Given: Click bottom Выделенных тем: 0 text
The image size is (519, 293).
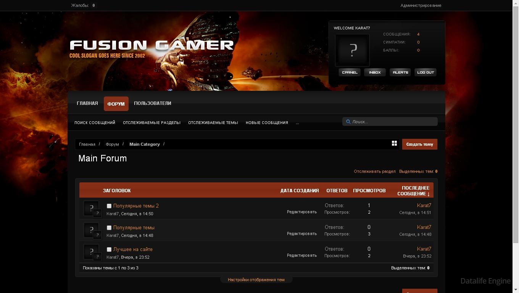Looking at the screenshot, I should tap(410, 268).
